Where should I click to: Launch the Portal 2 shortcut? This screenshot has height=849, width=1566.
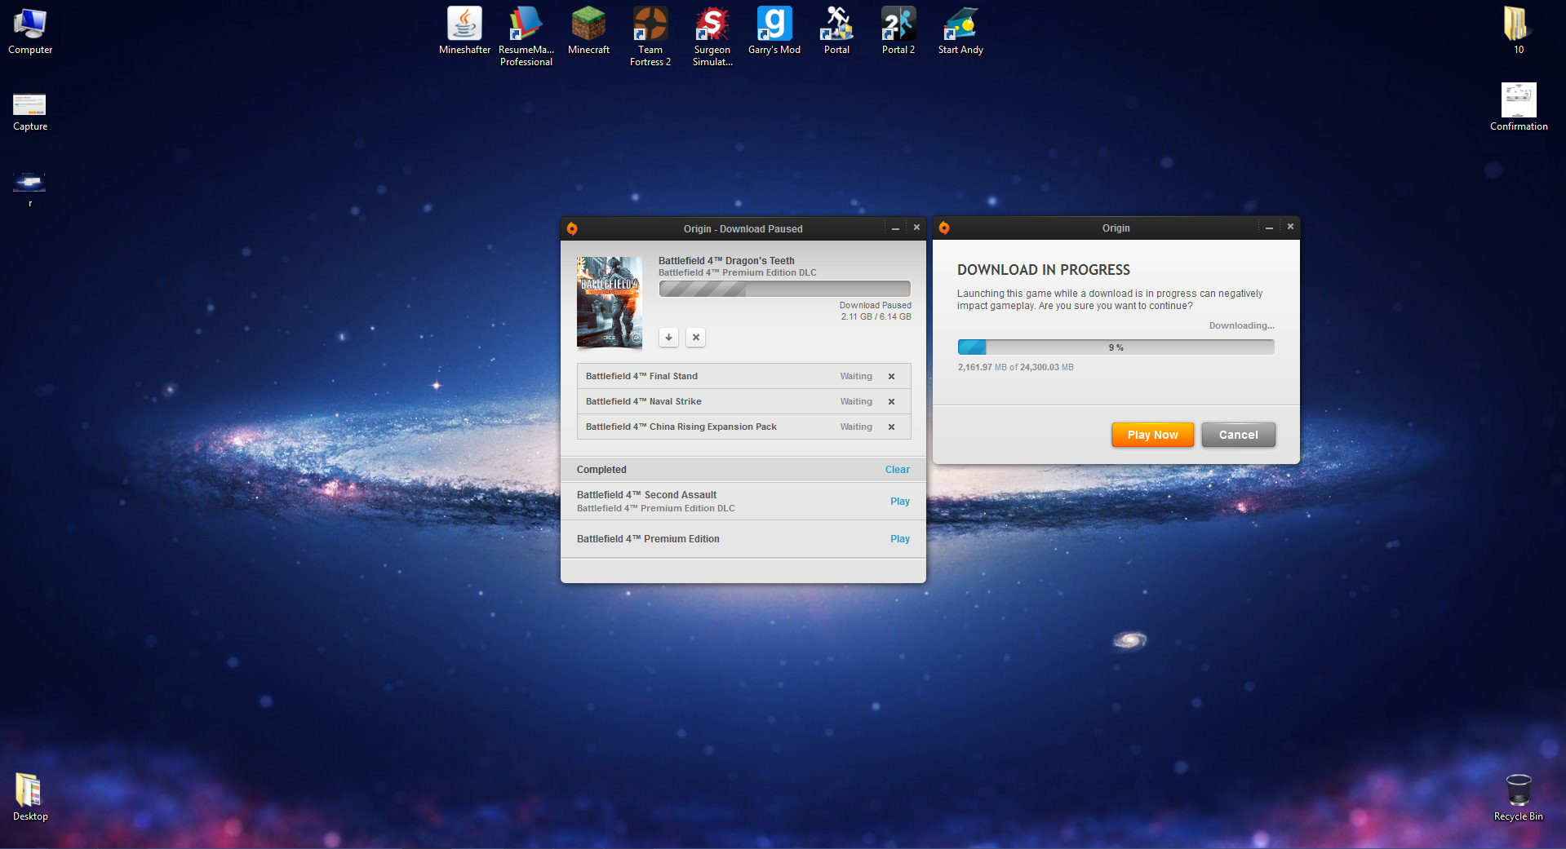898,31
